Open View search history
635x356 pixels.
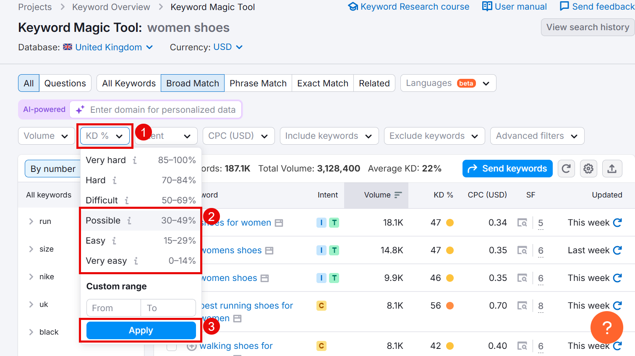pyautogui.click(x=587, y=27)
